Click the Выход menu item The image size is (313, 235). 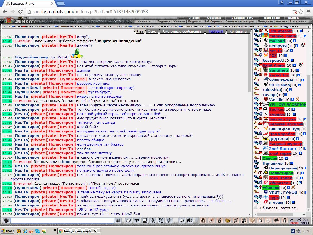pos(293,18)
